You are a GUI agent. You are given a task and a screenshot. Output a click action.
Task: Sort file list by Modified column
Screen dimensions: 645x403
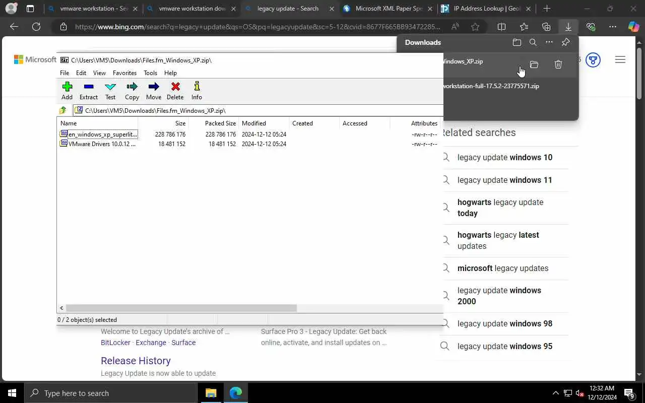pyautogui.click(x=264, y=123)
